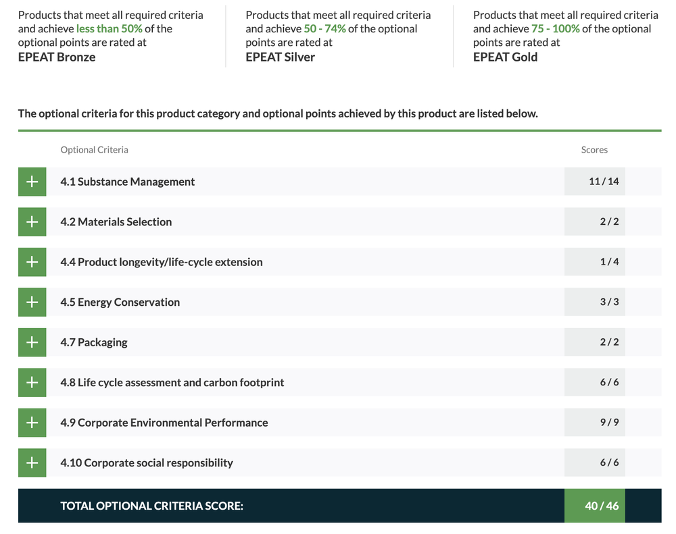
Task: Click the 'Scores' column header
Action: (594, 150)
